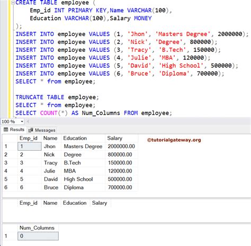
Task: Click the 'Tracy' name cell
Action: point(51,162)
